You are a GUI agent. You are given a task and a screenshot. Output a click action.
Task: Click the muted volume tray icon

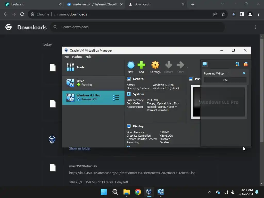(233, 192)
